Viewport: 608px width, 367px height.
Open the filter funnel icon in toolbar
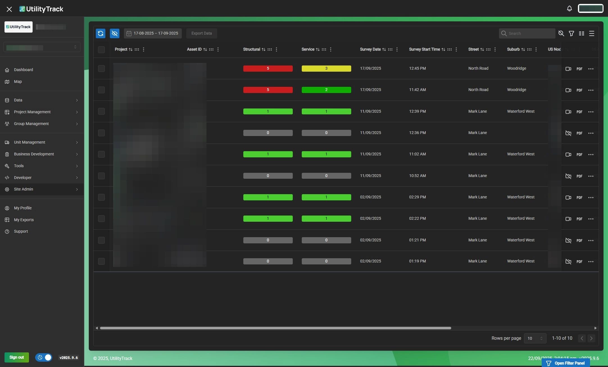click(x=571, y=33)
